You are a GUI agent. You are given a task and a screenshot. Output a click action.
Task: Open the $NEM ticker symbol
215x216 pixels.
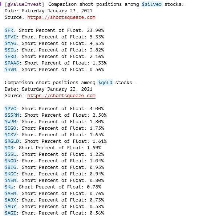point(11,180)
